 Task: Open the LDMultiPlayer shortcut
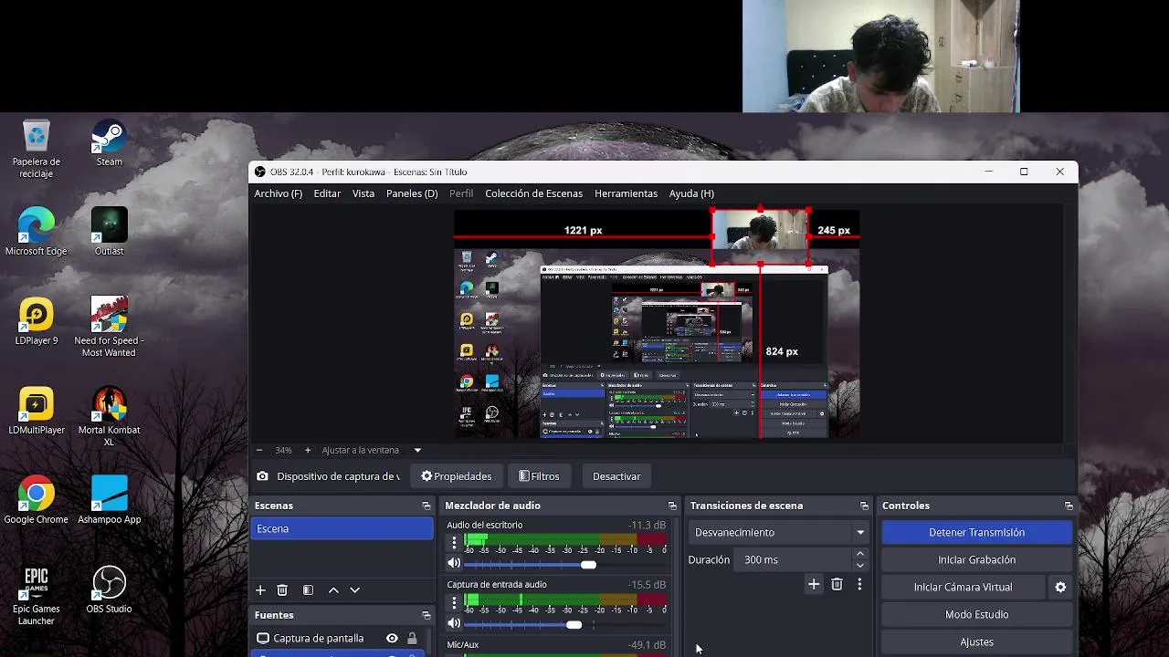(x=37, y=412)
